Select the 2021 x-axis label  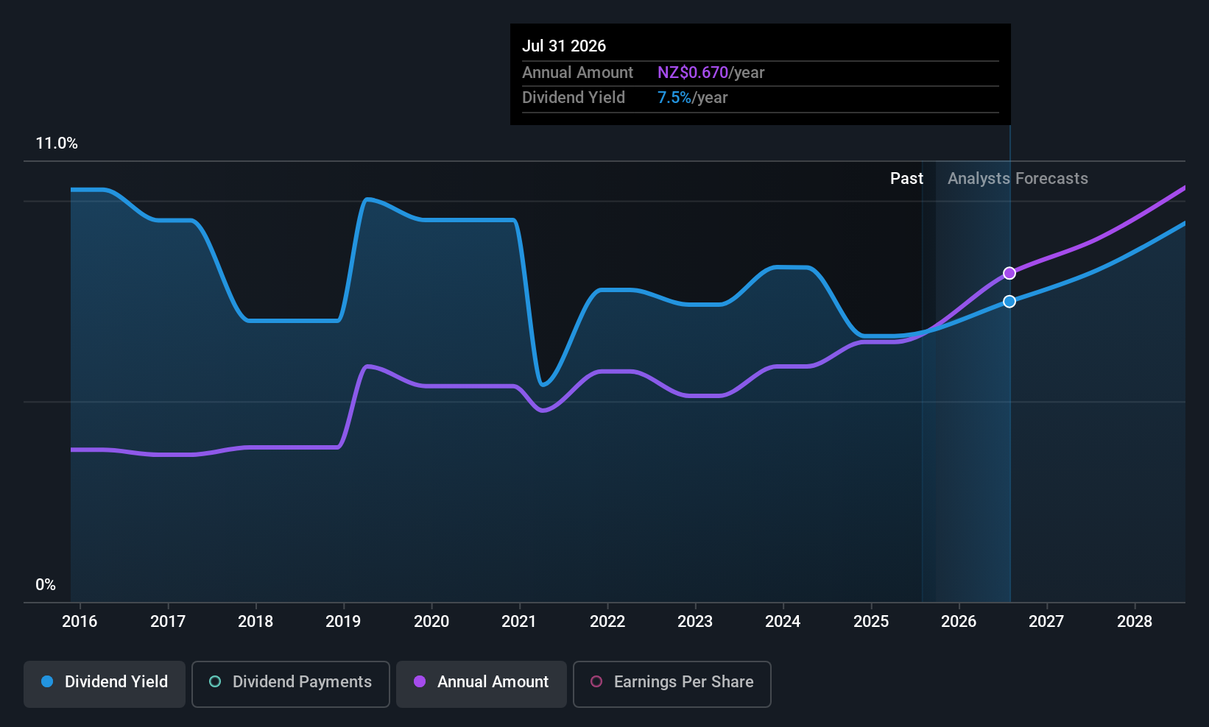tap(519, 622)
